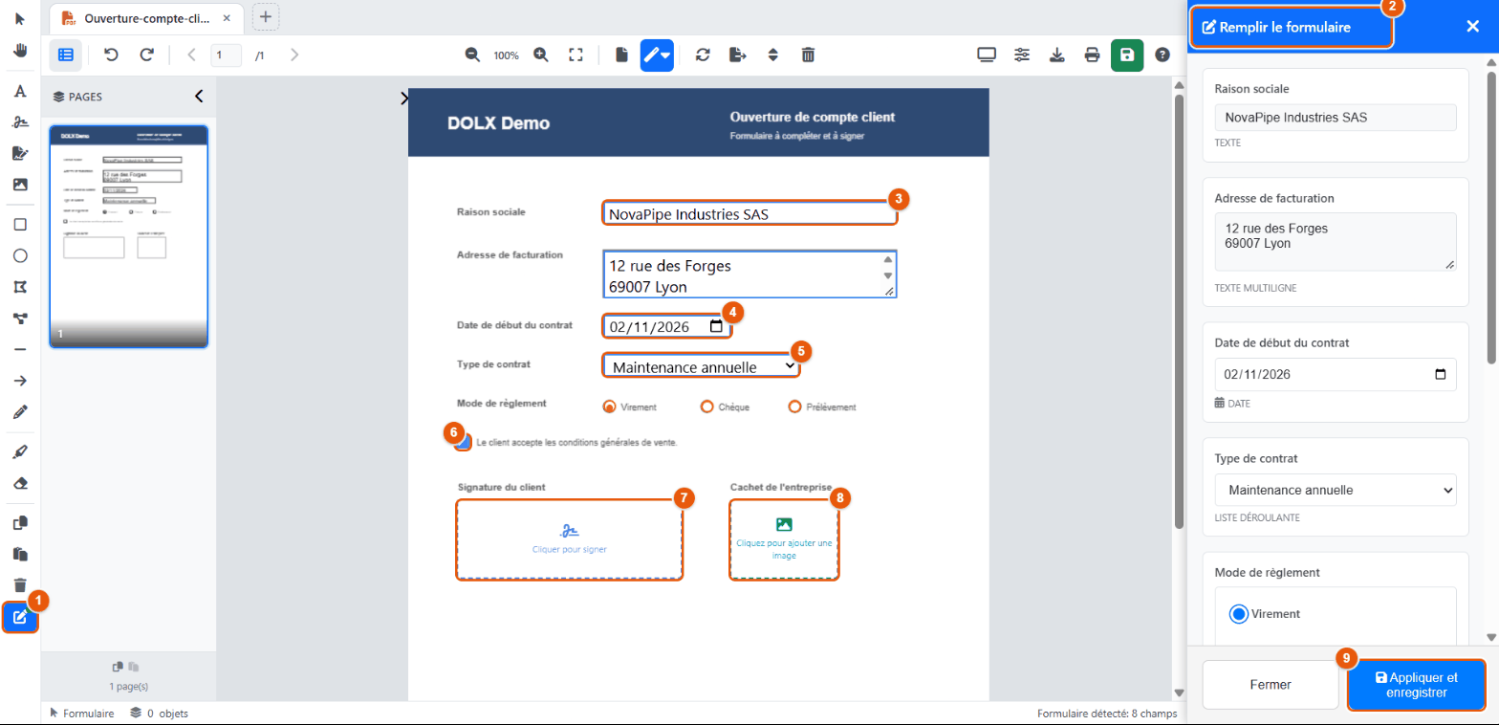Toggle the pages panel list button

pos(66,55)
